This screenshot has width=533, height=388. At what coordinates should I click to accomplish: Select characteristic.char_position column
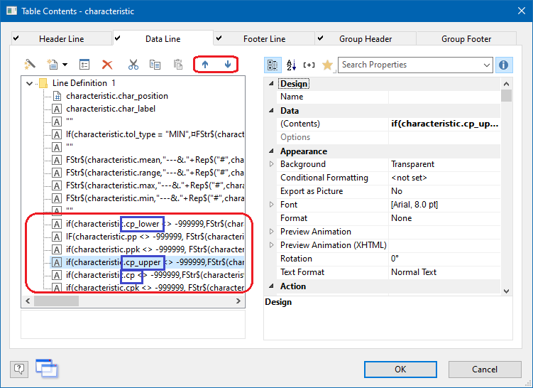[117, 96]
